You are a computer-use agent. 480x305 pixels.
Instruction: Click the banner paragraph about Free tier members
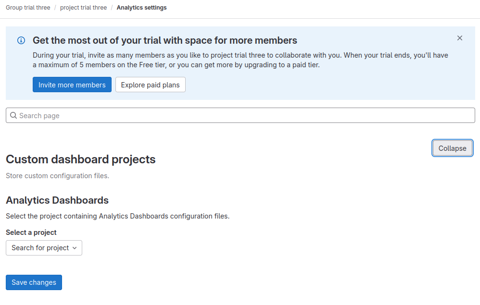240,60
